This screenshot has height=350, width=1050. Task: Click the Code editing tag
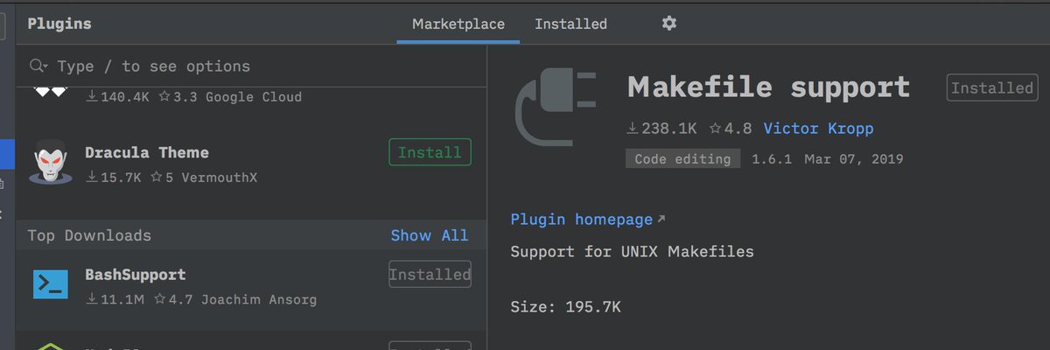tap(682, 159)
